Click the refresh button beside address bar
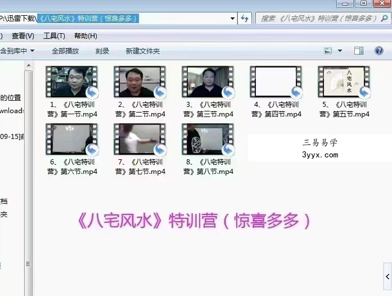392x296 pixels. [244, 19]
